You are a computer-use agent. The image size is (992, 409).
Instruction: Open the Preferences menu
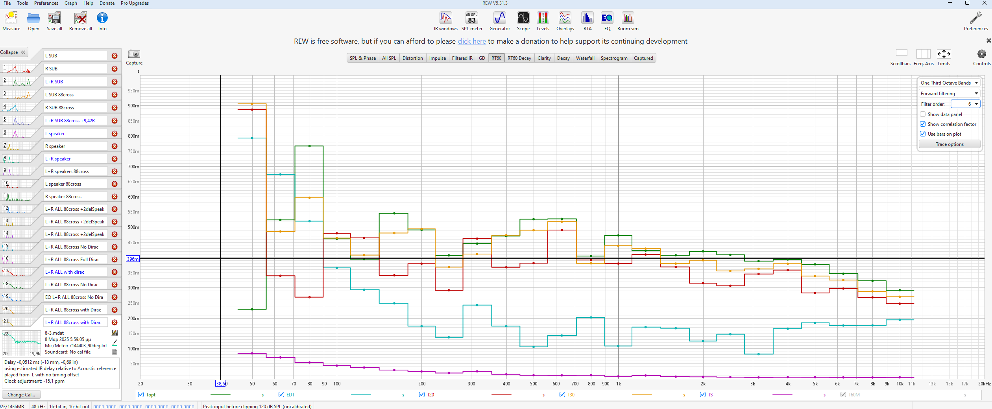pyautogui.click(x=46, y=3)
